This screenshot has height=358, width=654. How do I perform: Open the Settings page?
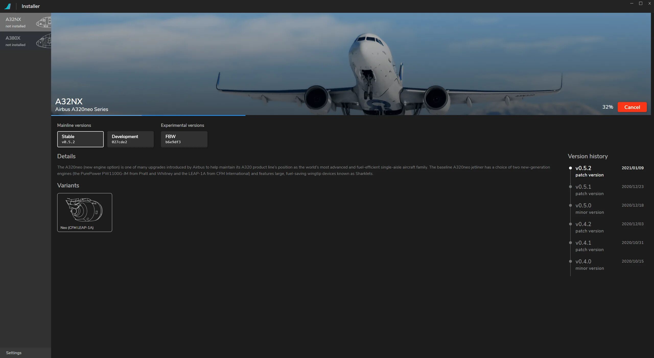pyautogui.click(x=14, y=352)
